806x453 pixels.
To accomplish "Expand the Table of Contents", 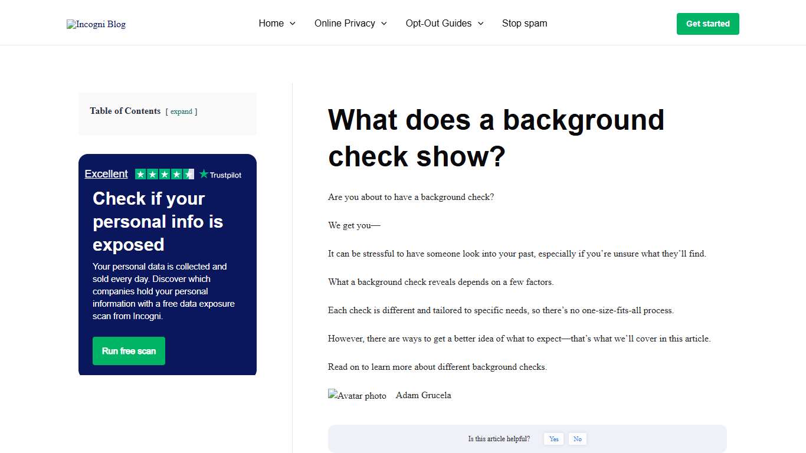I will click(181, 111).
